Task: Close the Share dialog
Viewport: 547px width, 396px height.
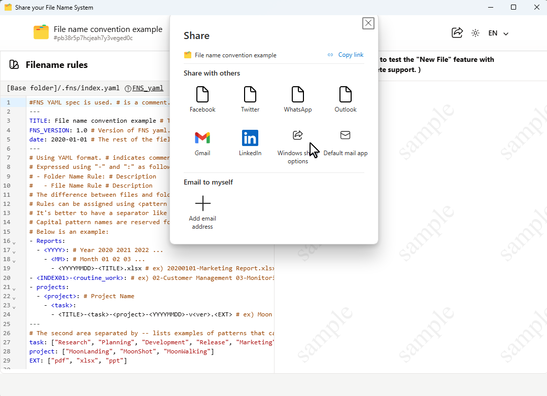Action: [x=368, y=23]
